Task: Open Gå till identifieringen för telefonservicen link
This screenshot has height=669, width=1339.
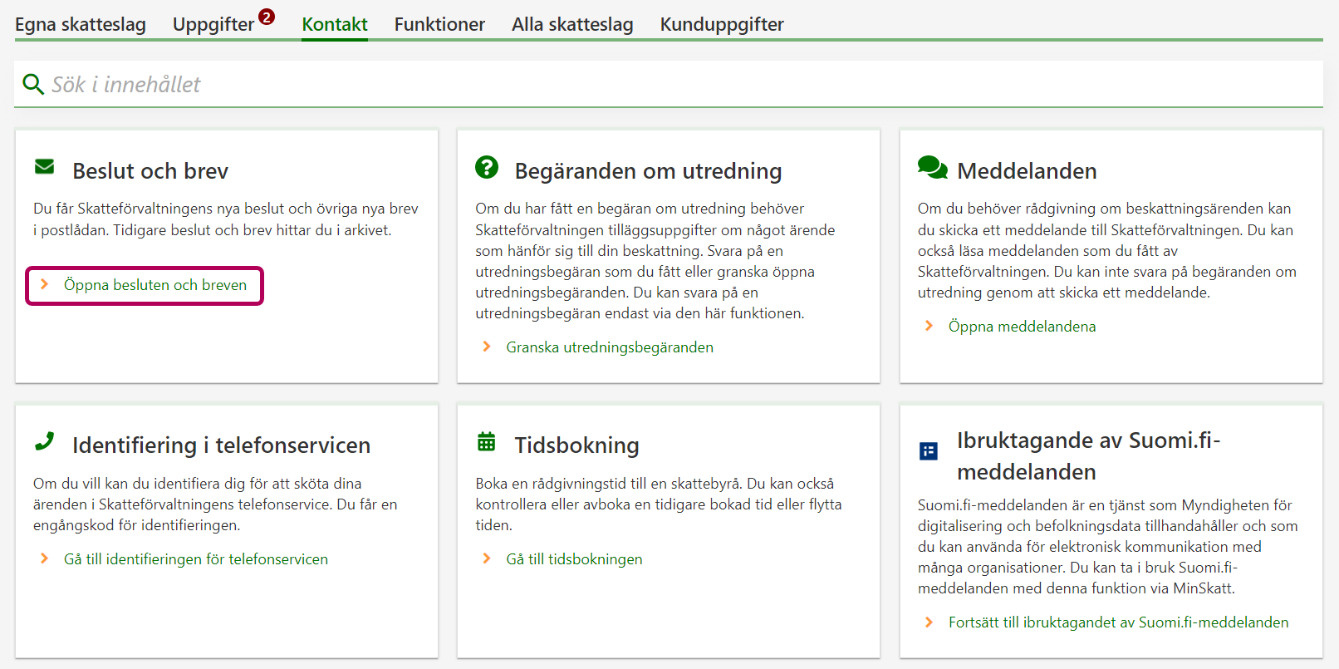Action: (x=196, y=559)
